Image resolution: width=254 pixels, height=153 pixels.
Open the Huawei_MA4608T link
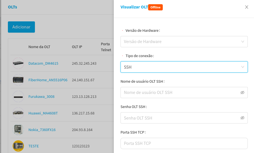pyautogui.click(x=43, y=113)
